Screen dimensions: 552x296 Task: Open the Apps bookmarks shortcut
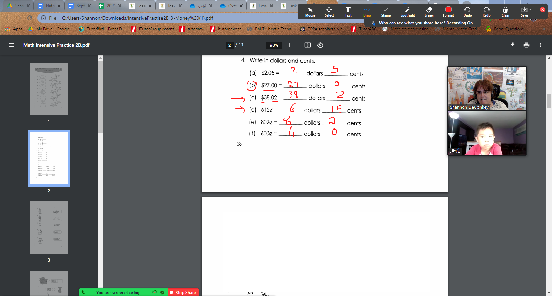pyautogui.click(x=14, y=29)
